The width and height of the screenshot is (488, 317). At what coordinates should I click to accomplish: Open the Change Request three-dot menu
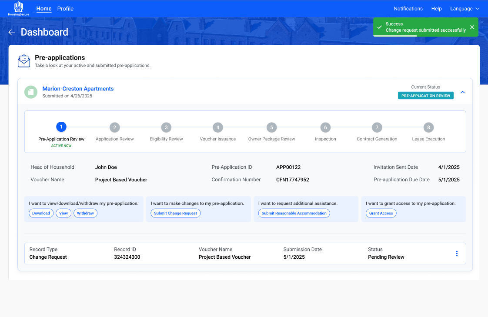coord(456,254)
